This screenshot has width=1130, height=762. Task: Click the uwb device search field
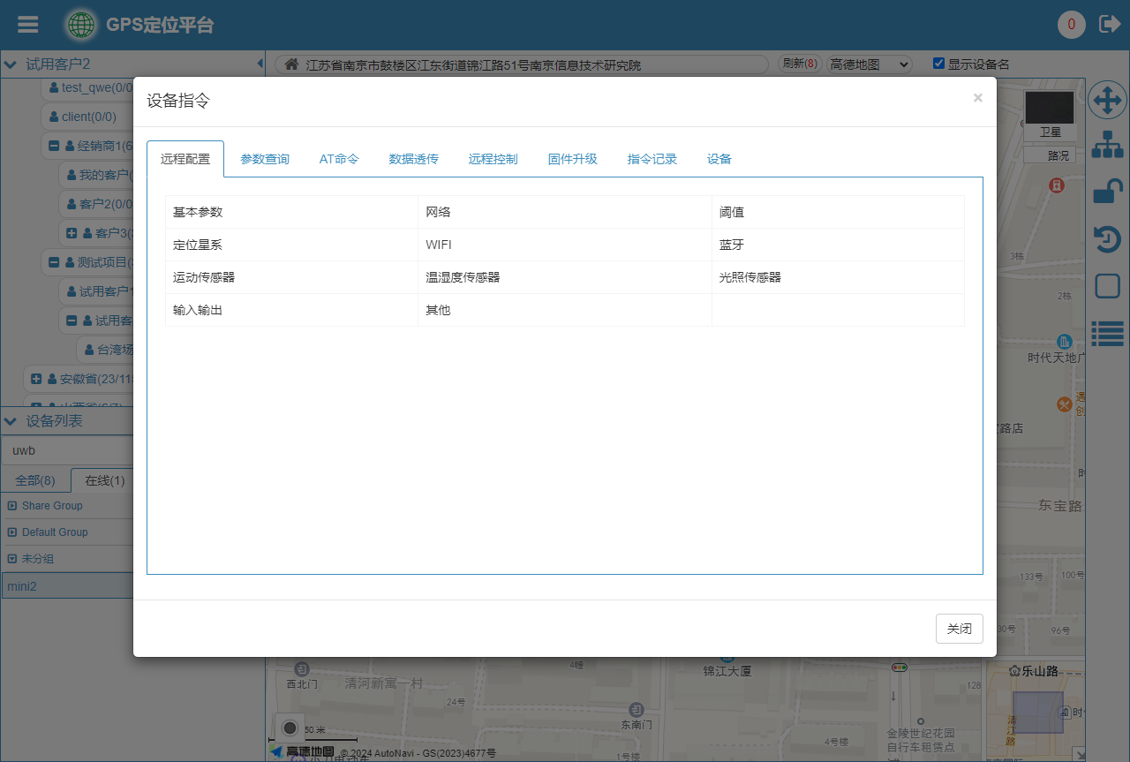pos(67,450)
